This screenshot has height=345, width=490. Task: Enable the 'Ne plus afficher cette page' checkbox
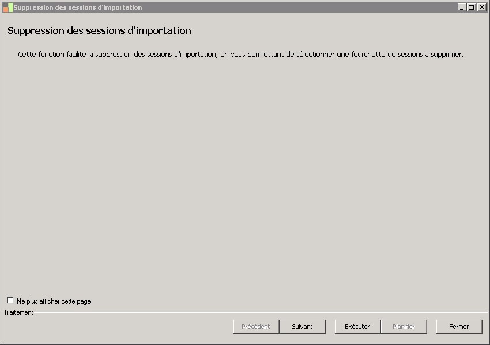[10, 301]
